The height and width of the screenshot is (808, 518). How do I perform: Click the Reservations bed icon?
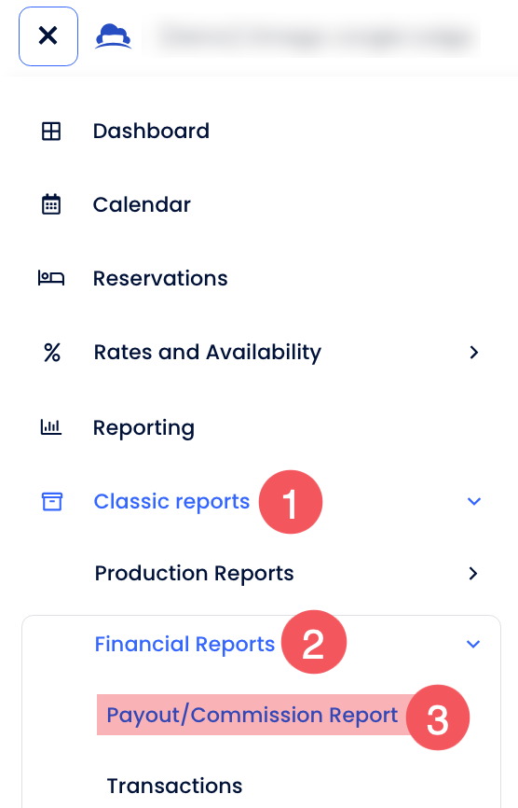[51, 278]
